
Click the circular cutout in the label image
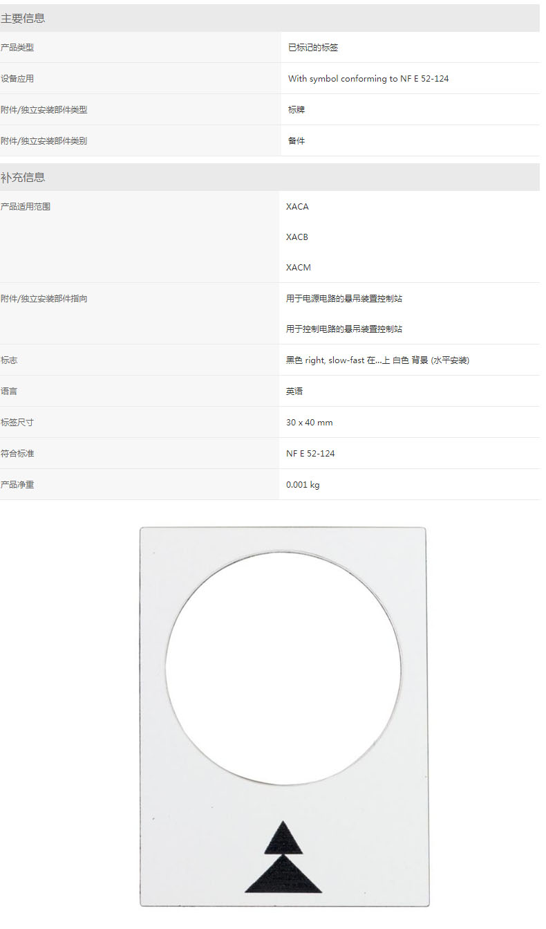(x=283, y=668)
